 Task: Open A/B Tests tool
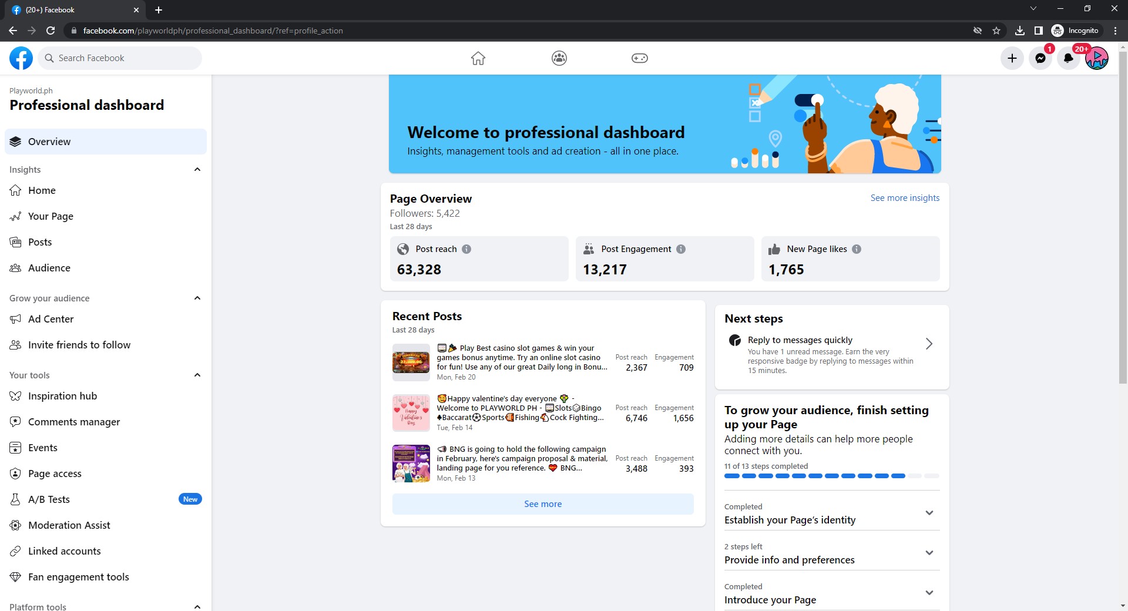[106, 499]
